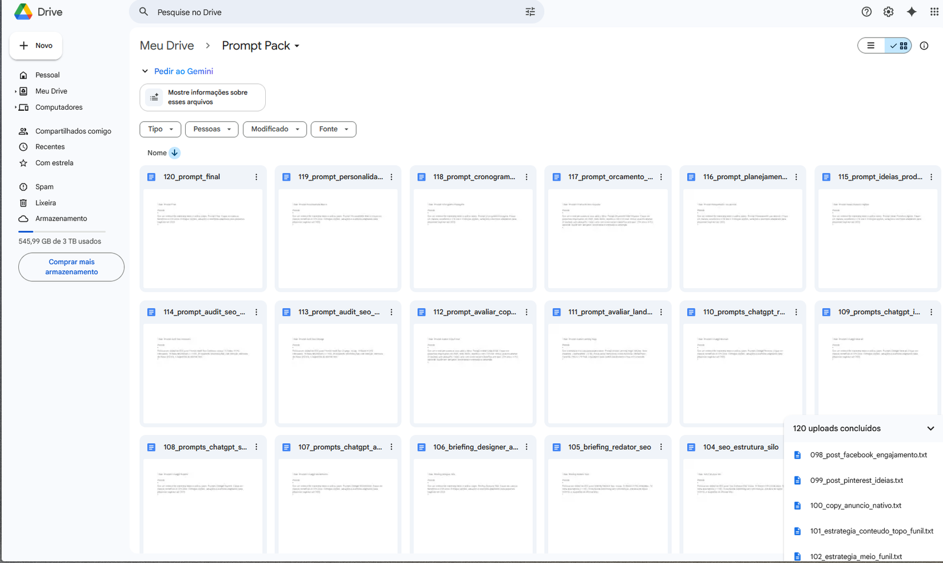943x563 pixels.
Task: Open the Tipo filter dropdown
Action: (160, 129)
